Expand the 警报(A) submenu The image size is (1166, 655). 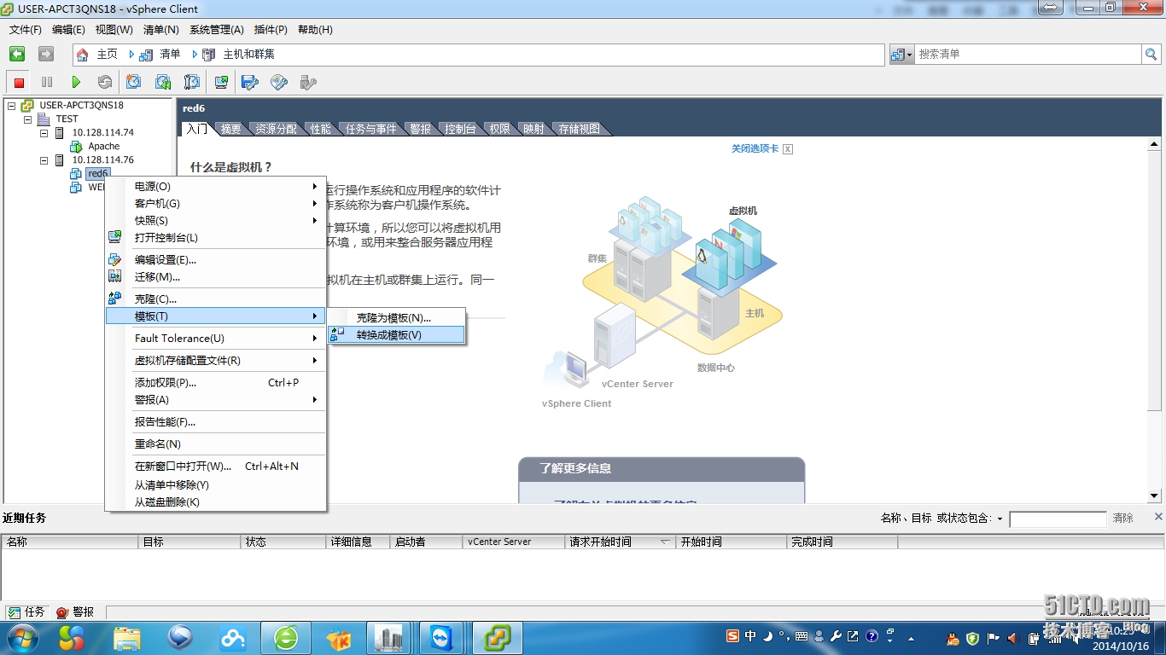(x=215, y=399)
